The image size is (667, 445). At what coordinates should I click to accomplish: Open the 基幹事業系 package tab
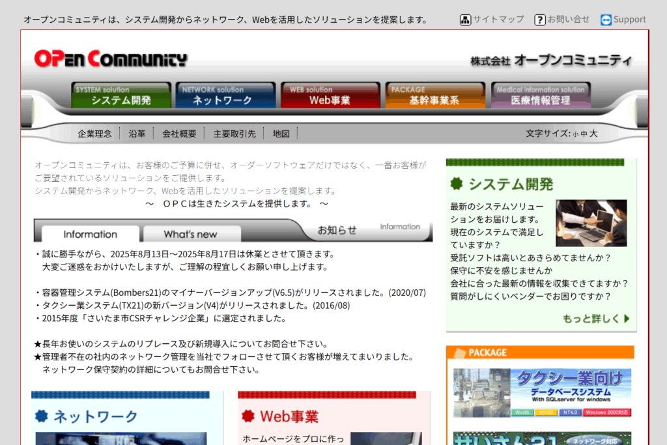[434, 95]
